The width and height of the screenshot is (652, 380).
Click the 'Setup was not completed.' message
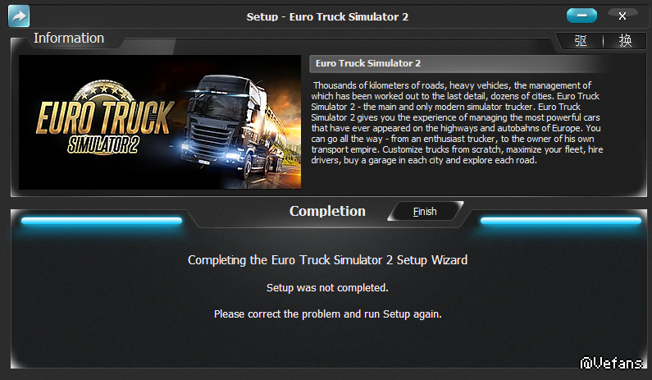coord(327,287)
